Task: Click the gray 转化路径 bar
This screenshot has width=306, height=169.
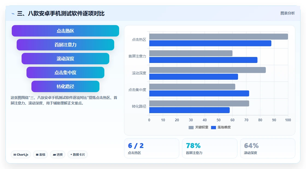Action: (x=199, y=103)
